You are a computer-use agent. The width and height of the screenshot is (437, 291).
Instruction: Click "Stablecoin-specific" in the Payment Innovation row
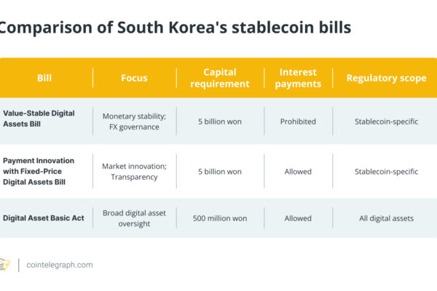(x=386, y=172)
